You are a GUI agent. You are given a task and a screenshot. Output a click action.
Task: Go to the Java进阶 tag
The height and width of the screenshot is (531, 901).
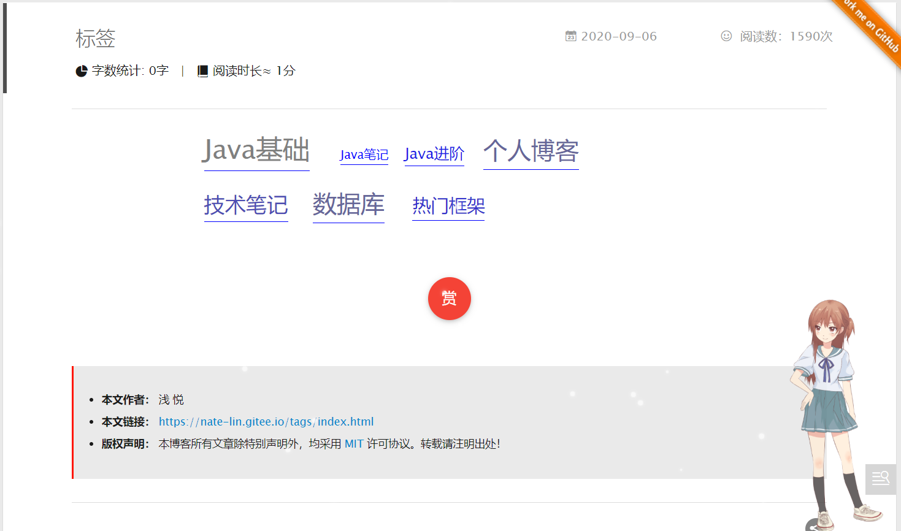pos(434,153)
